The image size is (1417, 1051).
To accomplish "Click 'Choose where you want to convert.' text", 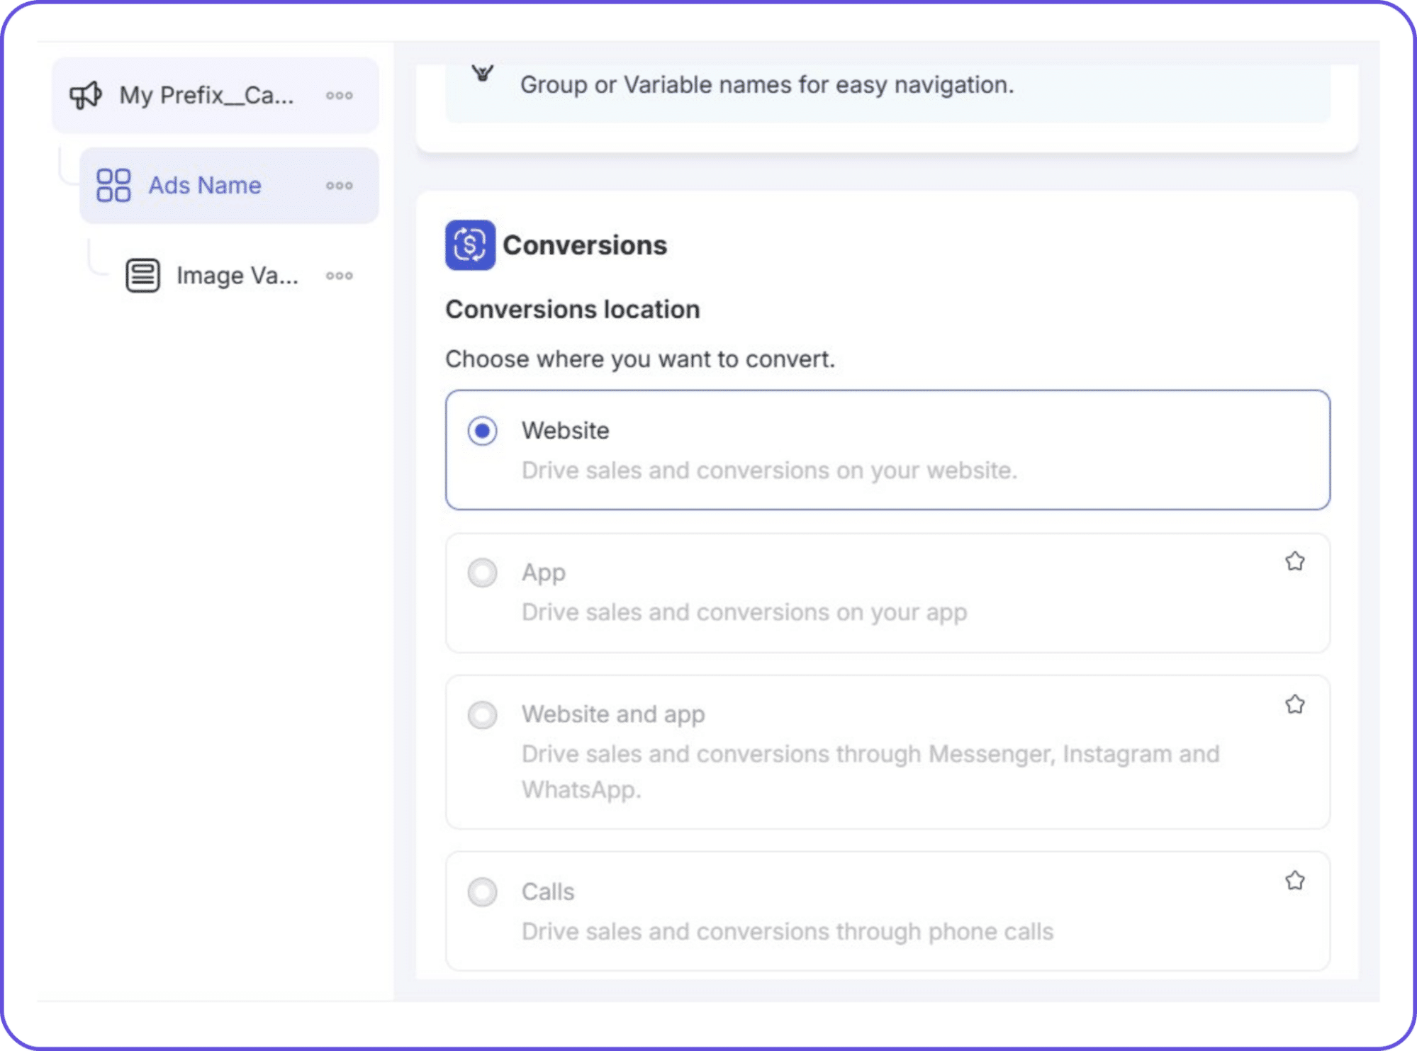I will pos(640,359).
